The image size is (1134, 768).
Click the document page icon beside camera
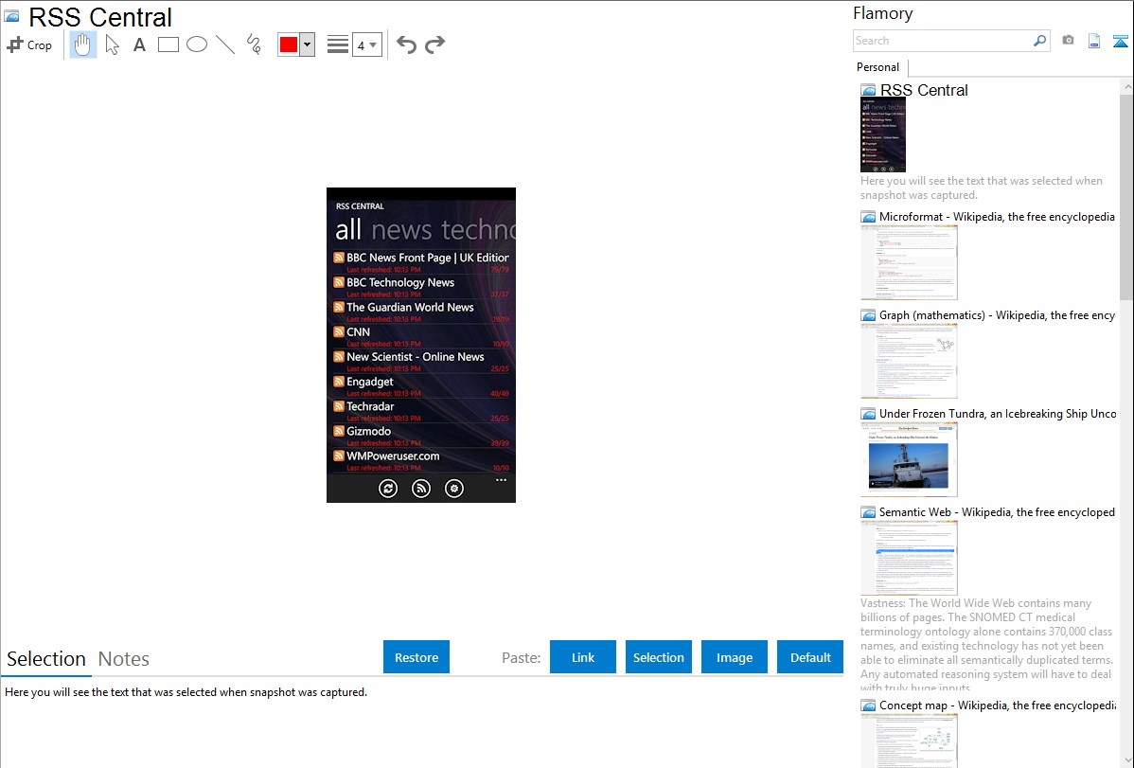(1094, 41)
